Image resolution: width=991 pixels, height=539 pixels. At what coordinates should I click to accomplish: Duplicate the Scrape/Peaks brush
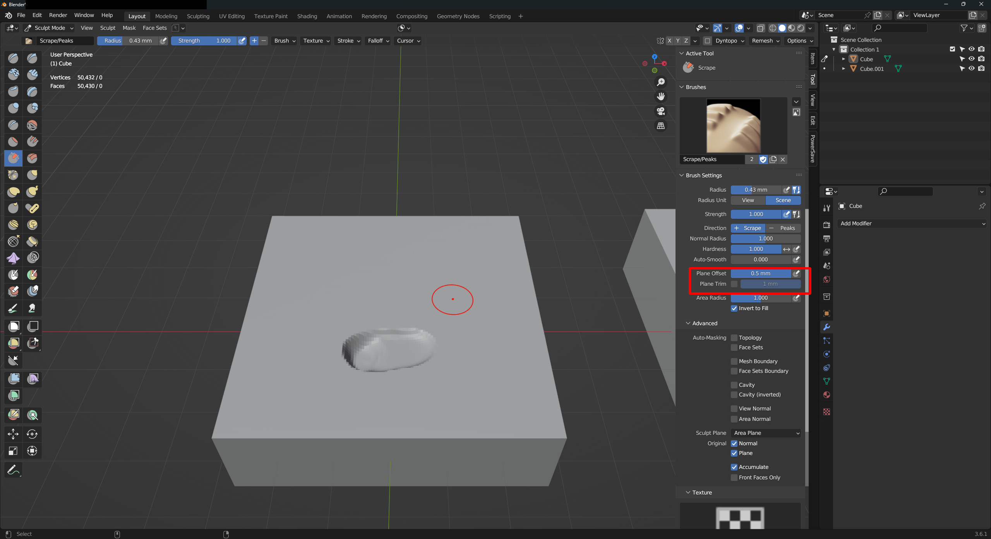[x=773, y=160]
